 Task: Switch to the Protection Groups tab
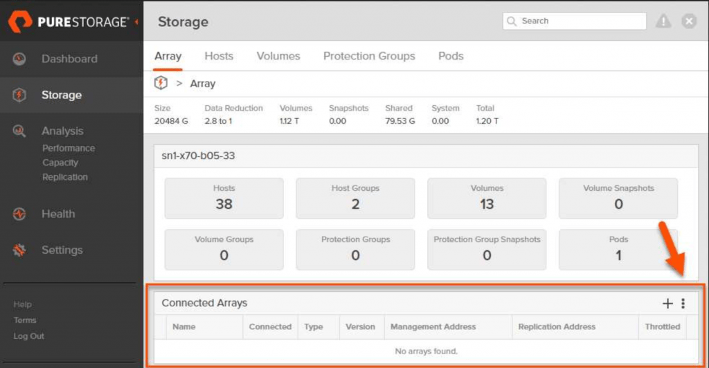click(x=369, y=56)
